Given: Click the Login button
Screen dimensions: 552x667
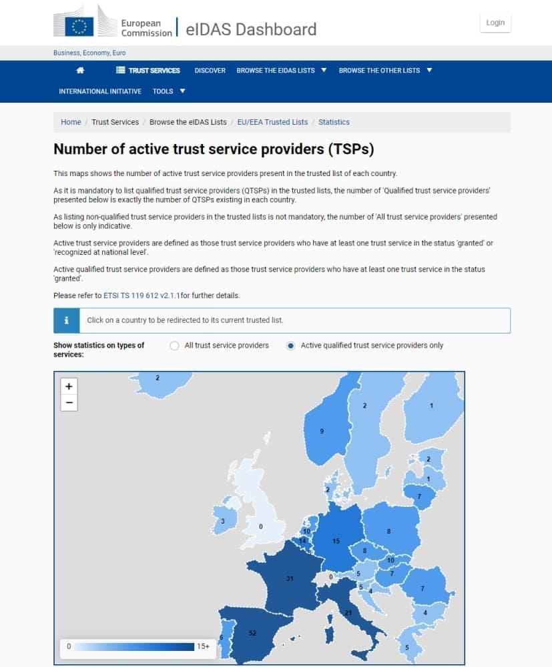Looking at the screenshot, I should (x=495, y=23).
